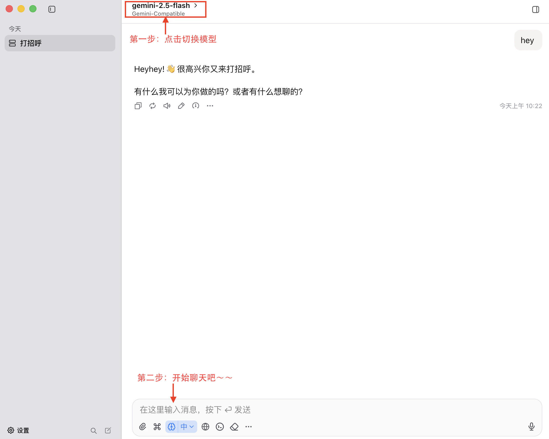Click the terminal prompt icon in input bar
Screen dimensions: 549x439
[x=220, y=427]
